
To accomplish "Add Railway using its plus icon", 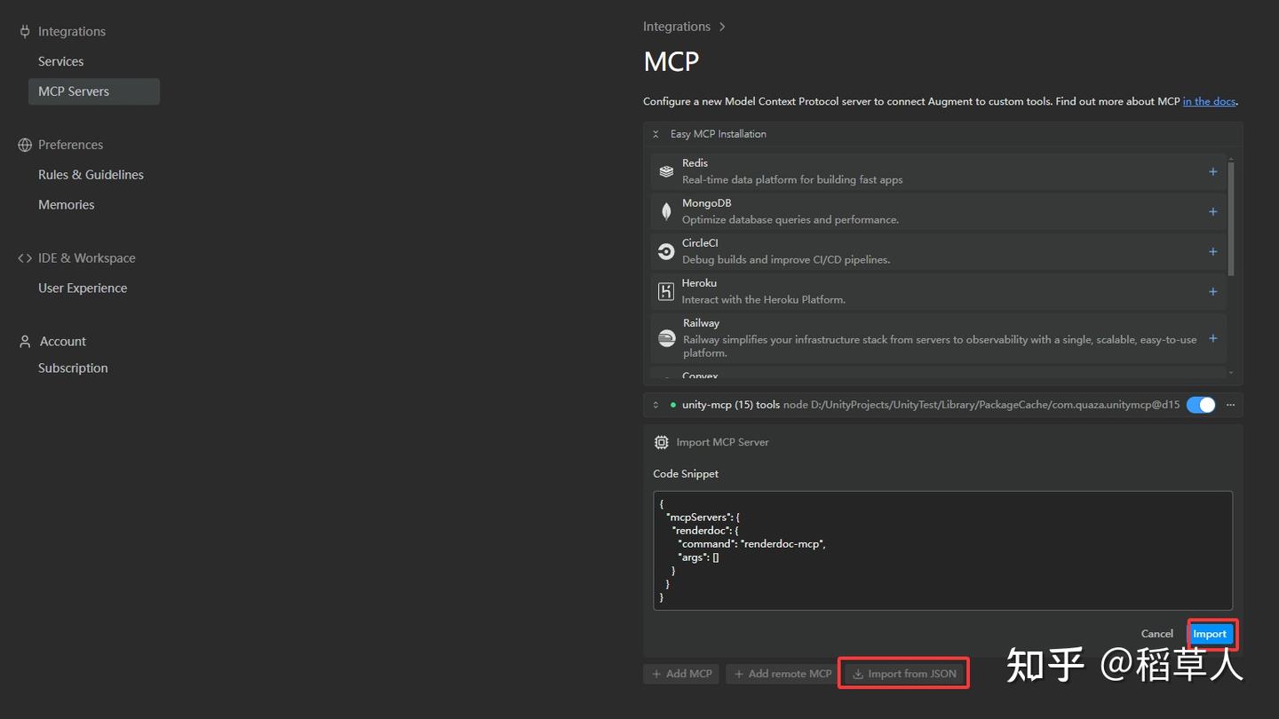I will coord(1212,338).
